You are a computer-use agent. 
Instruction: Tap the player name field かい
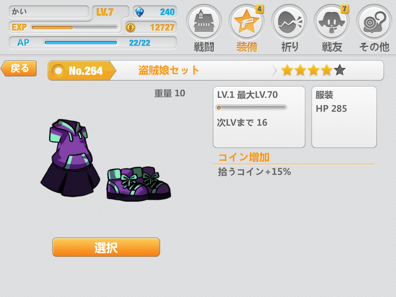tap(49, 11)
